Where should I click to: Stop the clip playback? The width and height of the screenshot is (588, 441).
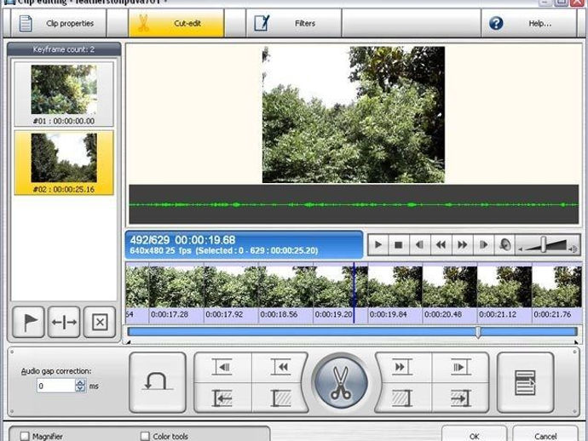click(399, 245)
